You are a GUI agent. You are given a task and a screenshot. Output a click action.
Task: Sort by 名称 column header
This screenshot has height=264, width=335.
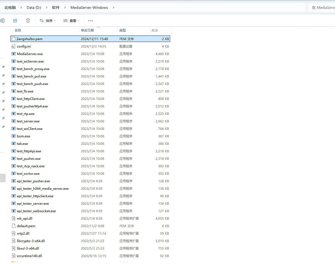pyautogui.click(x=18, y=30)
